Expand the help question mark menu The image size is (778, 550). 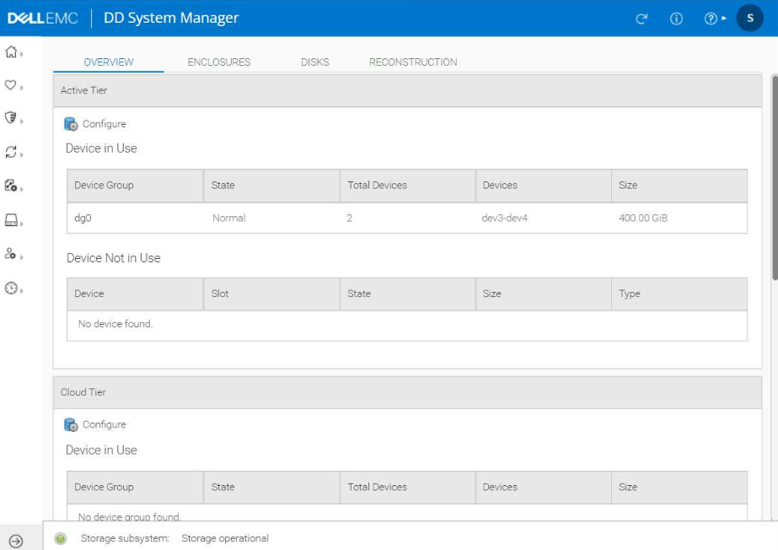[712, 19]
